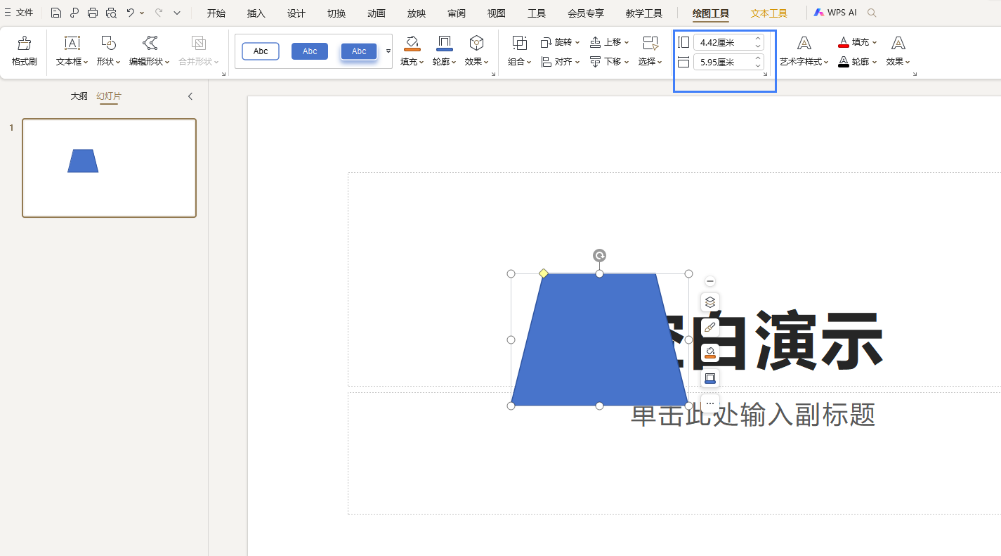Click the Format Painter (格式刷) icon

click(x=24, y=43)
